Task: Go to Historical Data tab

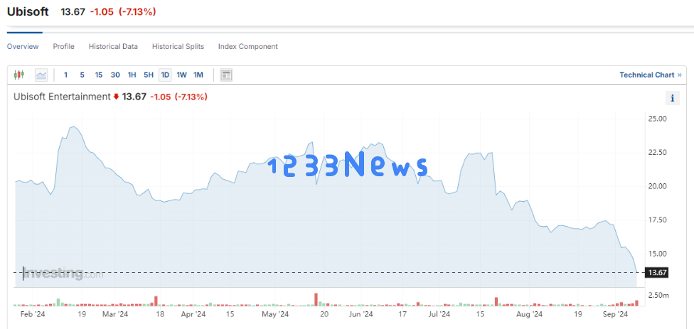Action: pos(113,46)
